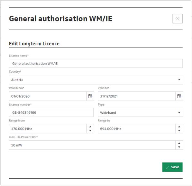Open the Valid to calendar picker
The image size is (192, 186).
(179, 96)
